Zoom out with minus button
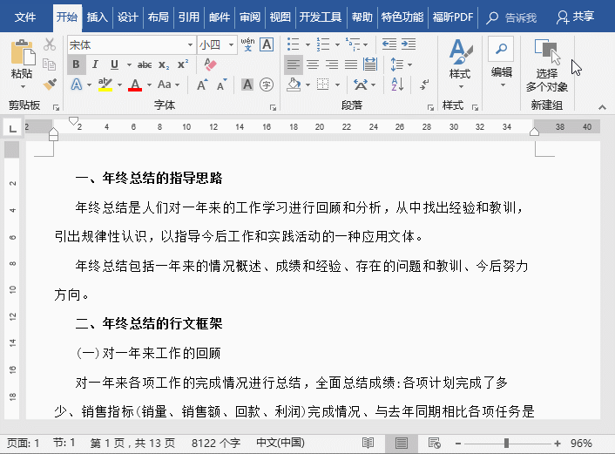Image resolution: width=615 pixels, height=454 pixels. click(457, 444)
